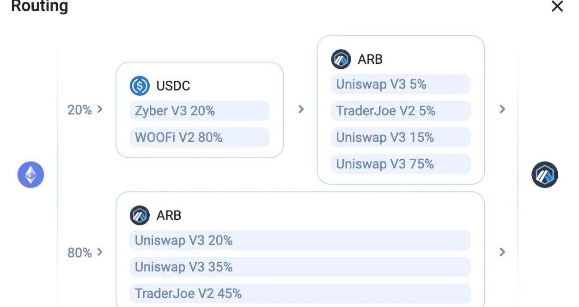Click the Arbitrum destination token icon
The image size is (579, 307).
[x=545, y=175]
